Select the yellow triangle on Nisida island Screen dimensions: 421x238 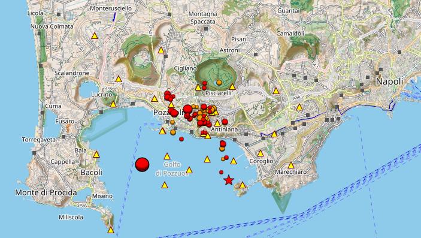pyautogui.click(x=243, y=185)
